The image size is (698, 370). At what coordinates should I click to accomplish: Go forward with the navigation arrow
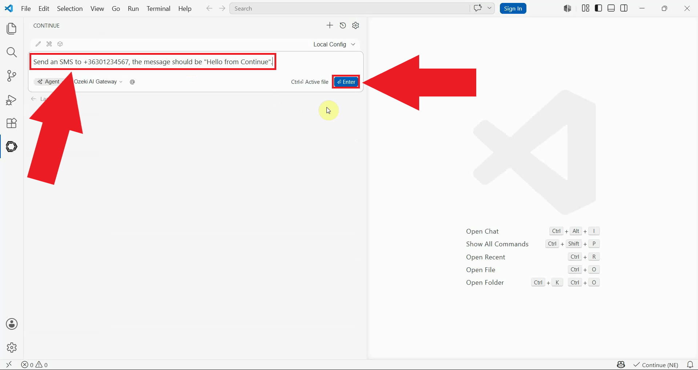[222, 8]
